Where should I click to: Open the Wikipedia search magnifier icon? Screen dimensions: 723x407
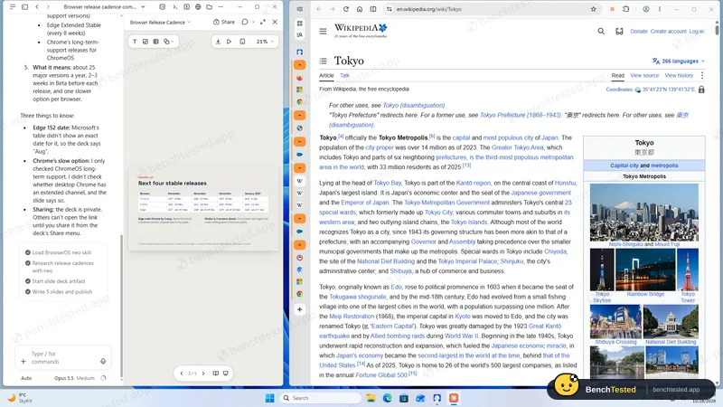pyautogui.click(x=601, y=32)
